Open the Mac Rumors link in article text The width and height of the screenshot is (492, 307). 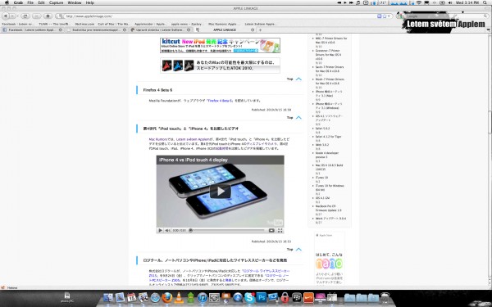pyautogui.click(x=157, y=139)
